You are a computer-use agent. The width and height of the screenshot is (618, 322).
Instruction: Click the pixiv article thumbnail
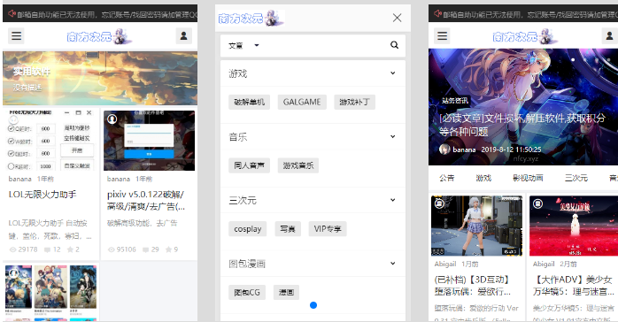coord(149,141)
